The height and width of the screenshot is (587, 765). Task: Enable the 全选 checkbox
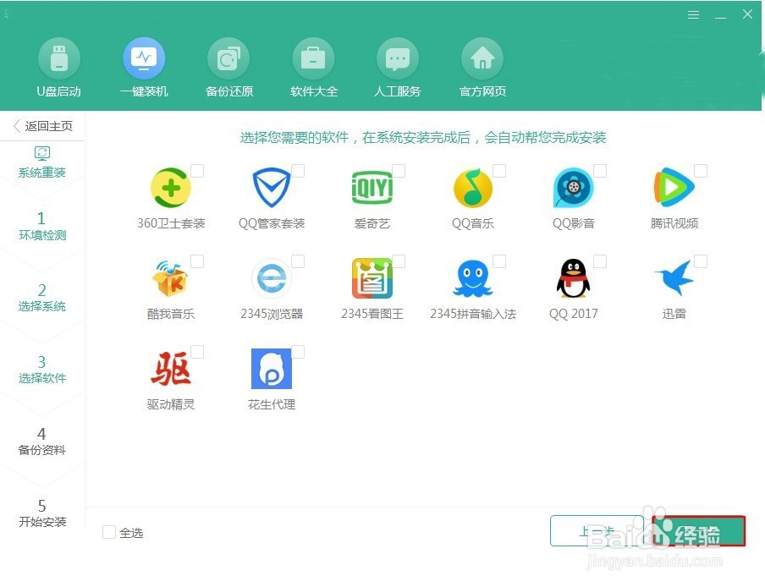(x=109, y=532)
